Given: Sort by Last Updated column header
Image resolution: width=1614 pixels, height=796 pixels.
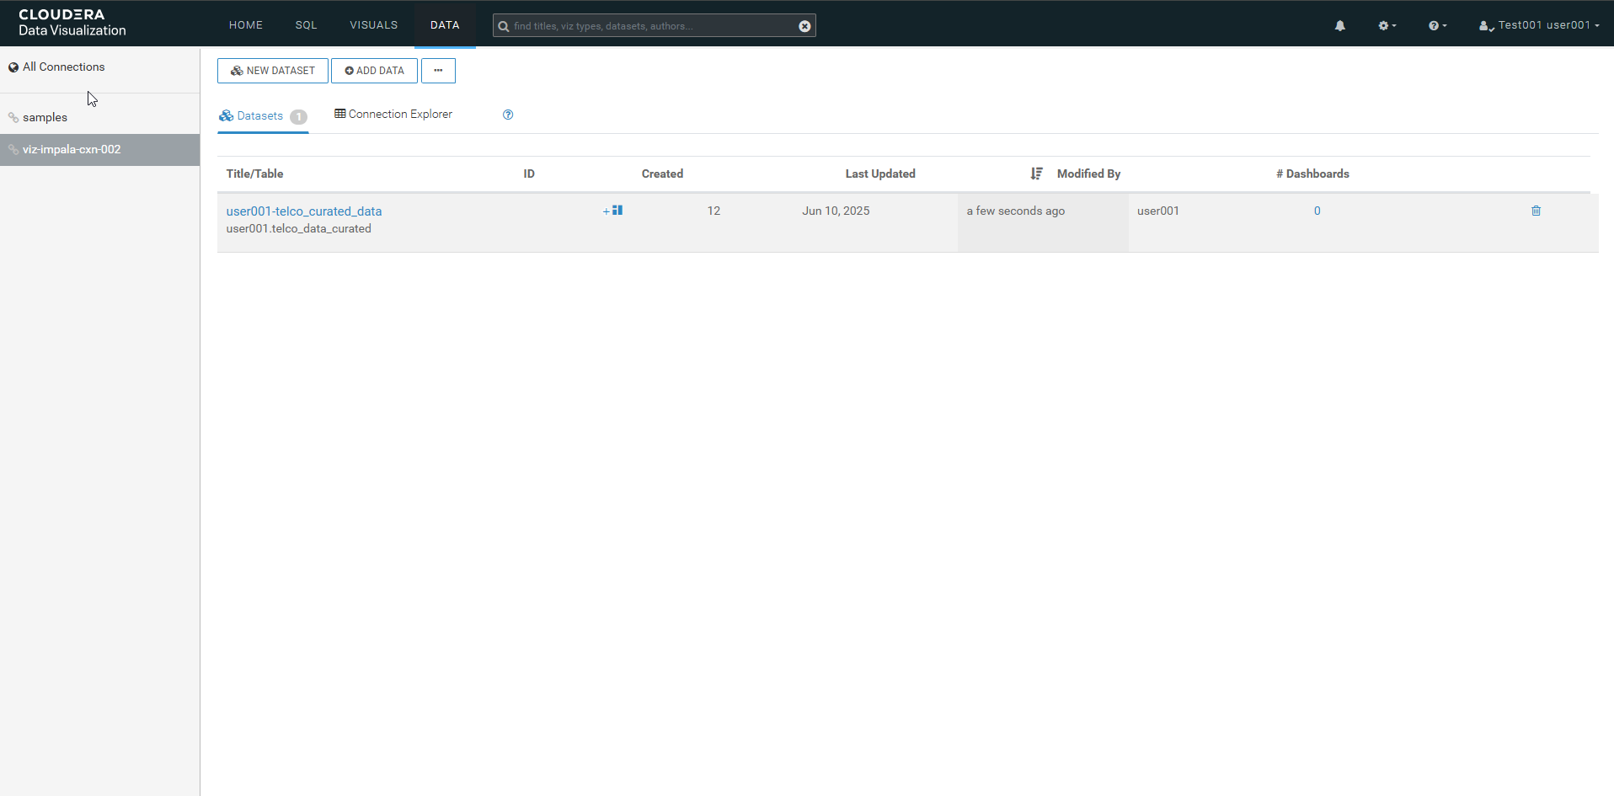Looking at the screenshot, I should tap(880, 174).
